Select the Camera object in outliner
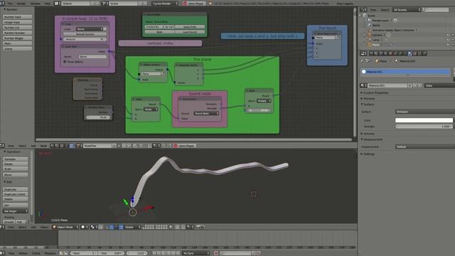The width and height of the screenshot is (455, 256). (x=378, y=35)
